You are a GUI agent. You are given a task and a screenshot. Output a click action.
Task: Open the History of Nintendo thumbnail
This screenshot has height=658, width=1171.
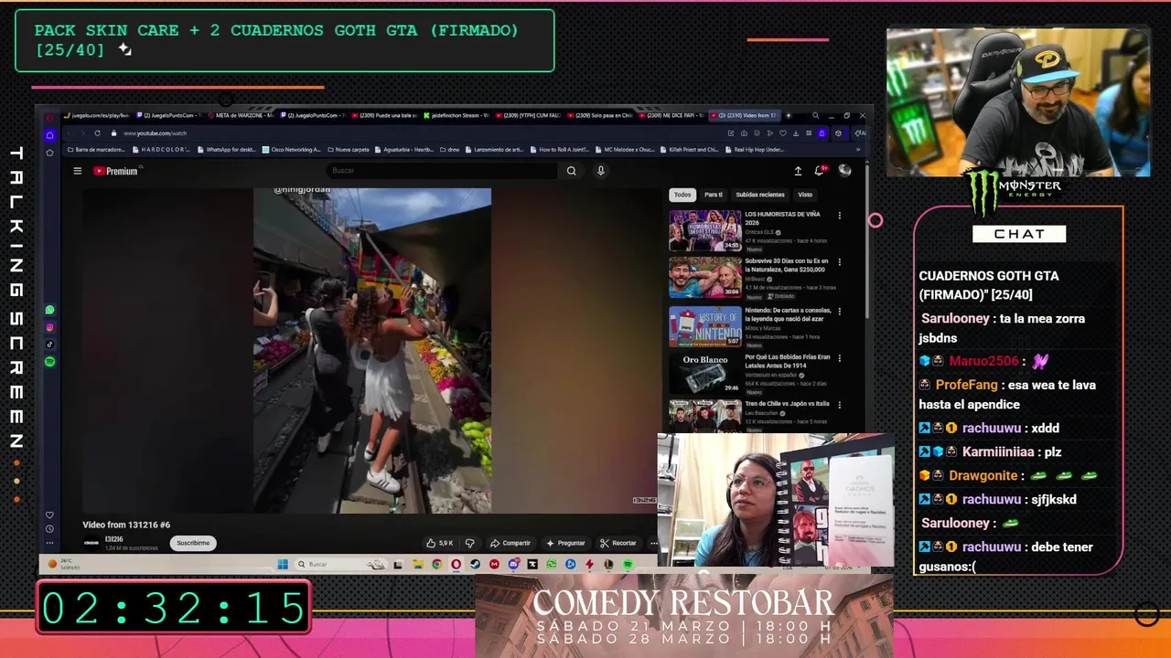coord(705,325)
